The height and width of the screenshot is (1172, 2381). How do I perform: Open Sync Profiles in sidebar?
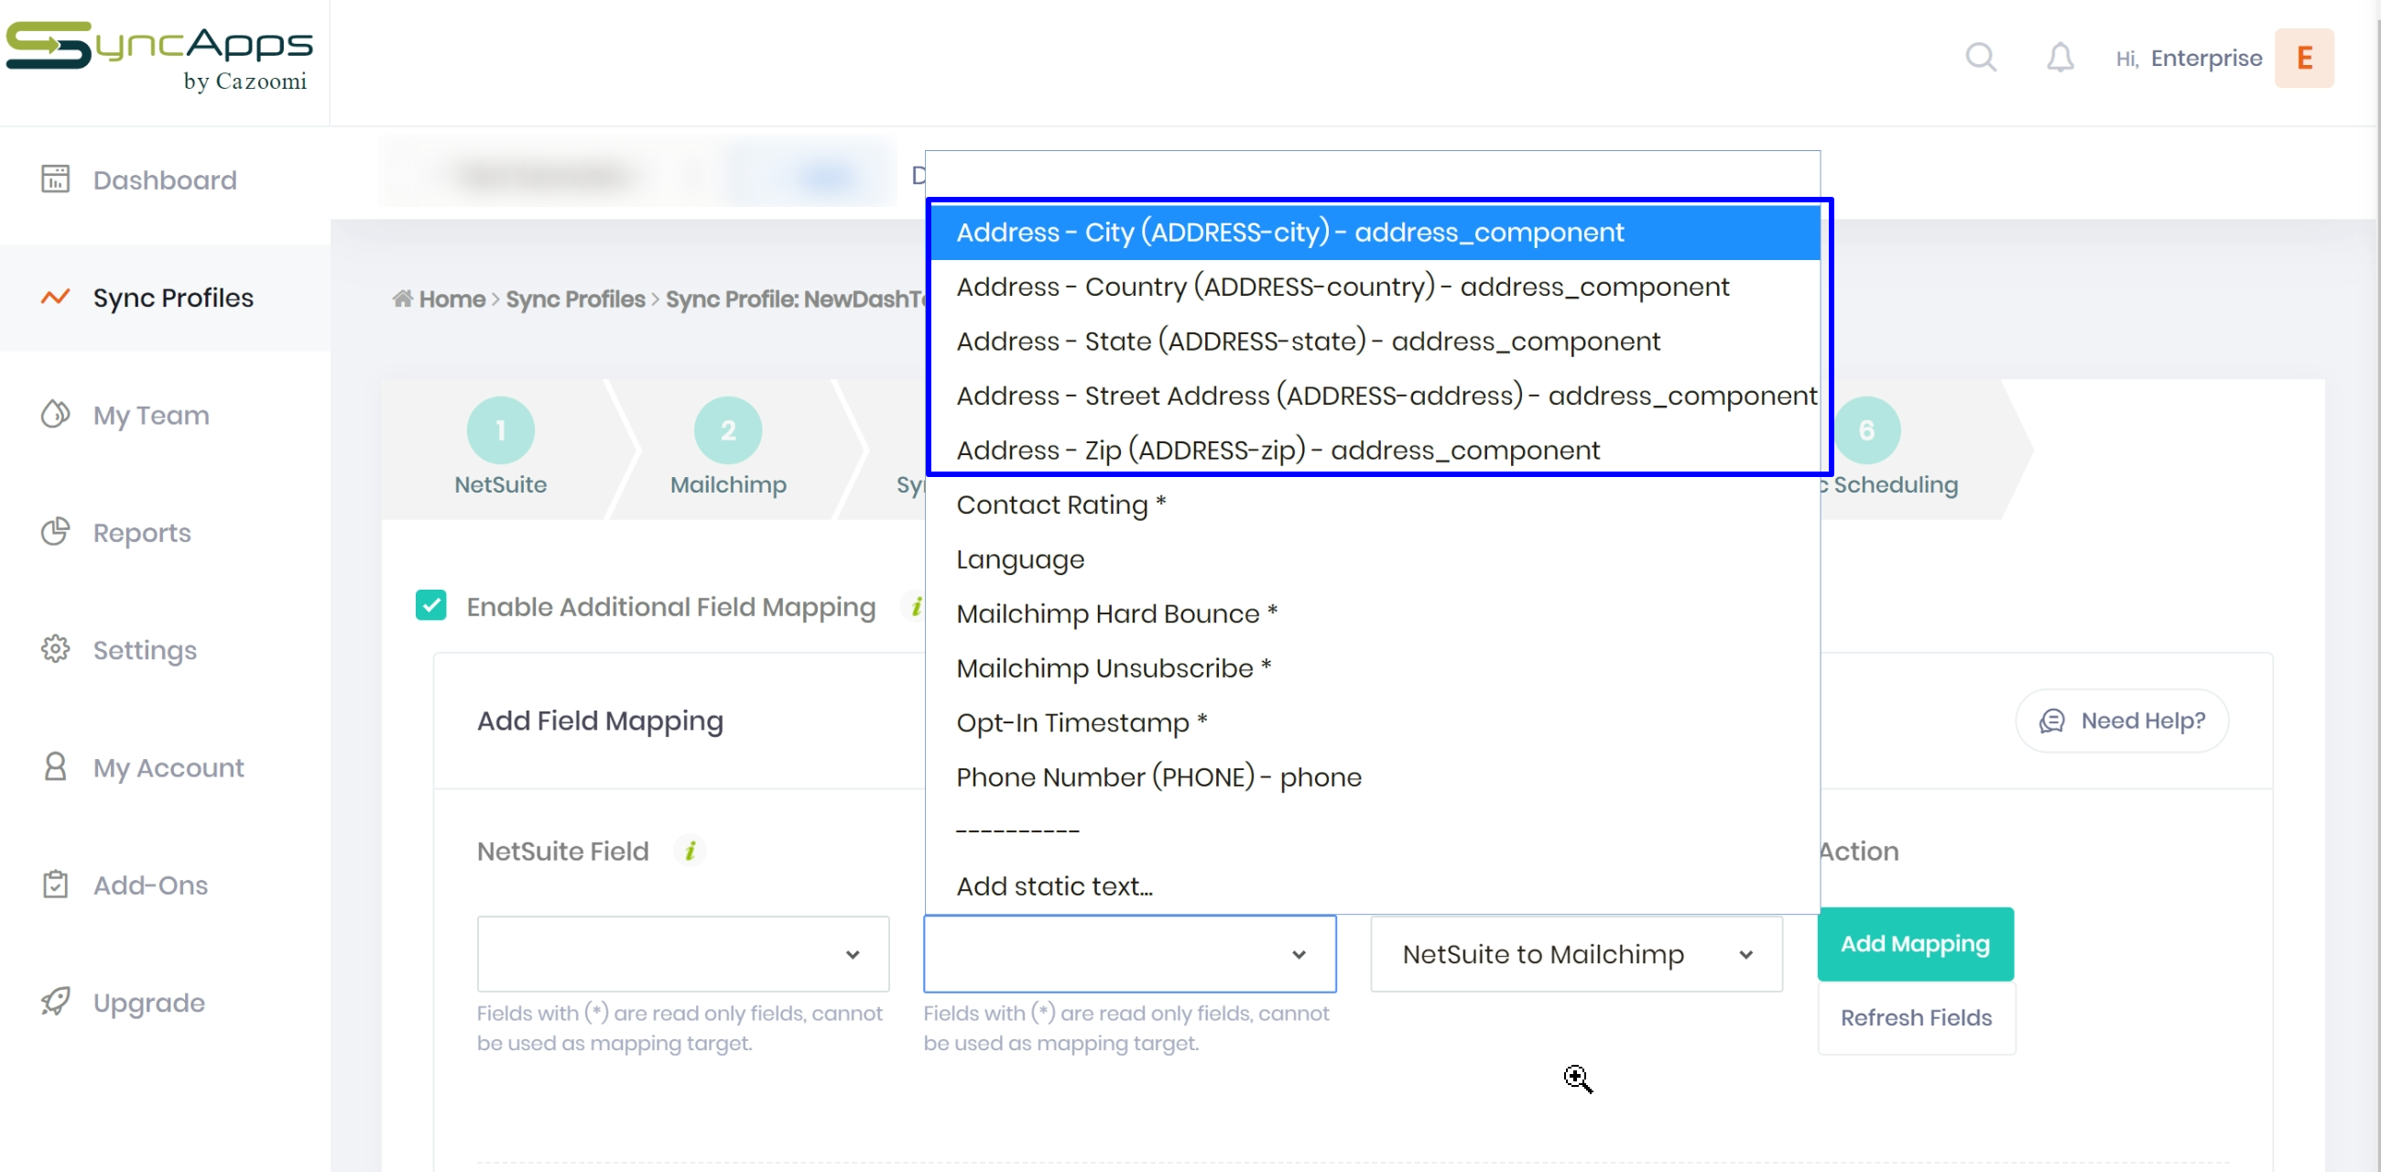pyautogui.click(x=165, y=298)
